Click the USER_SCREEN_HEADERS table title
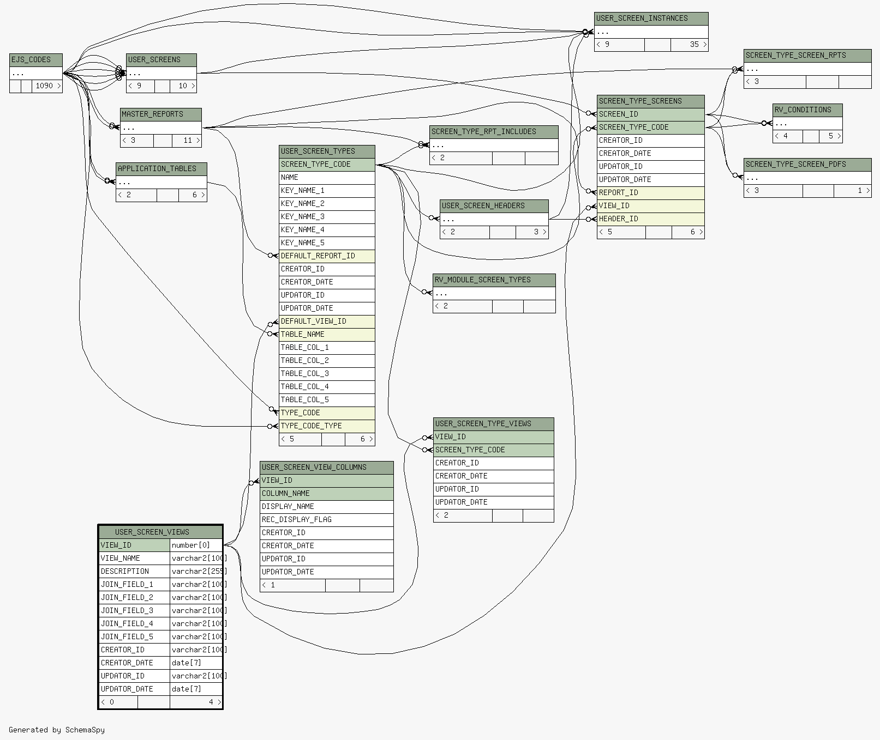 494,206
